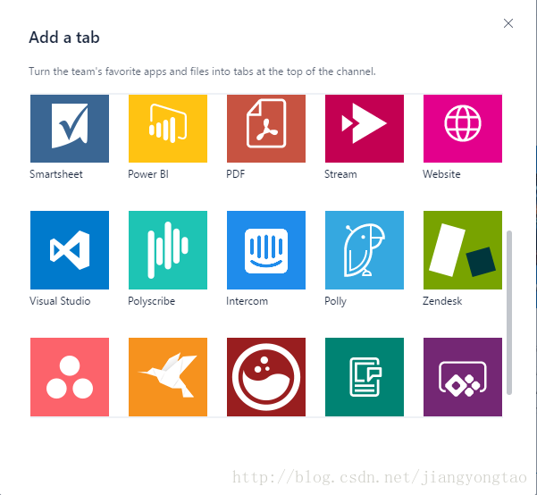The height and width of the screenshot is (495, 537).
Task: Click the Stream label text
Action: (x=340, y=174)
